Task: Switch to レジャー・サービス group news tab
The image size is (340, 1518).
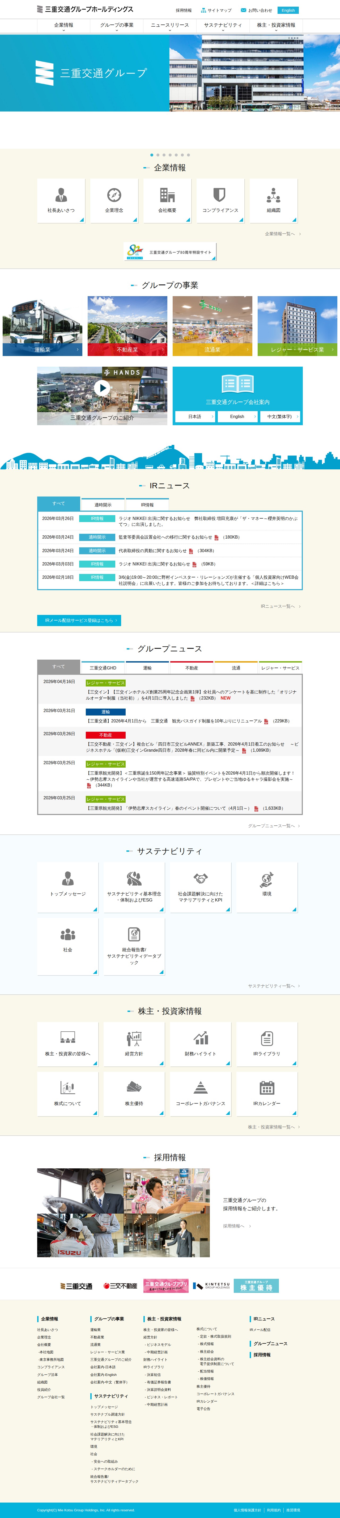Action: [x=280, y=668]
